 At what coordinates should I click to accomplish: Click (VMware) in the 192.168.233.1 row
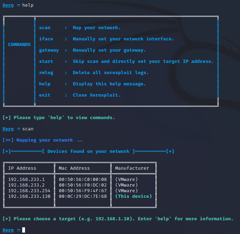pos(127,180)
